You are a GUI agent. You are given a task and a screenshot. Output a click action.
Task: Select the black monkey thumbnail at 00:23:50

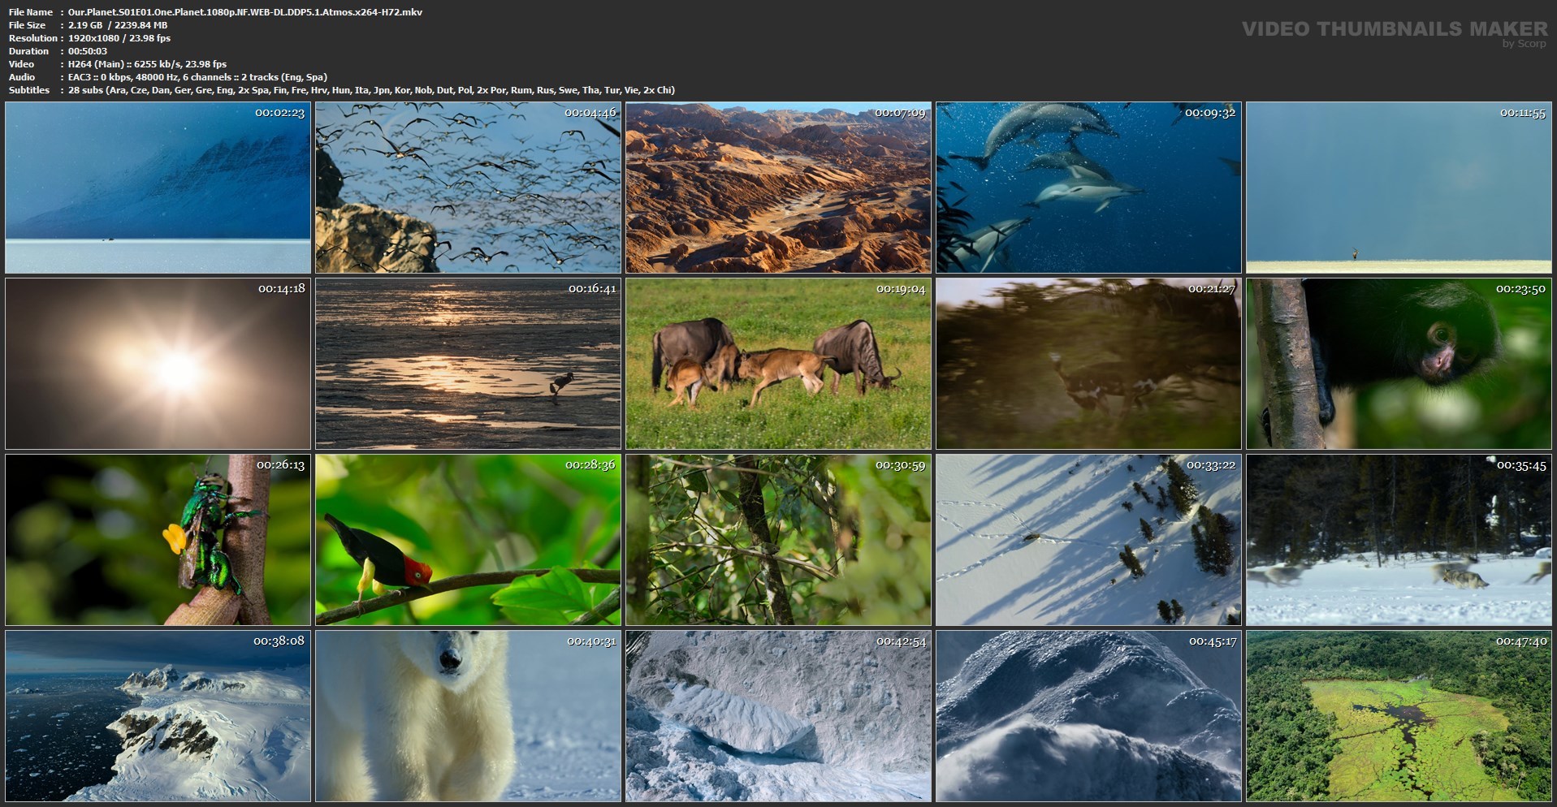click(1399, 364)
